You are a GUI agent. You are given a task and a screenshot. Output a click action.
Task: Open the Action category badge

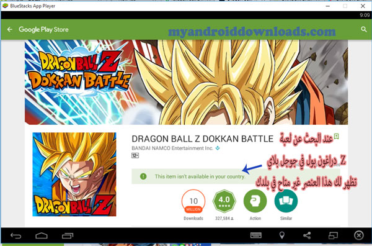tap(255, 201)
